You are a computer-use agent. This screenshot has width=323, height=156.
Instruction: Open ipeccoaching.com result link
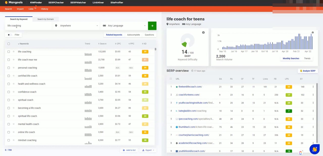tap(196, 119)
